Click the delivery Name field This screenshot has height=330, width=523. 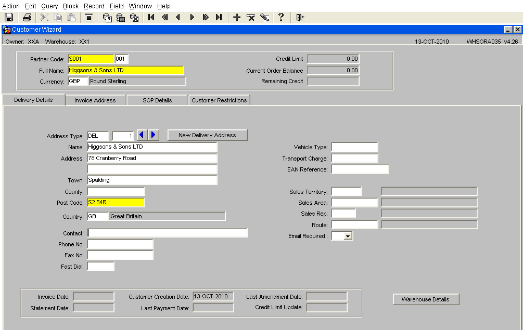coord(152,147)
